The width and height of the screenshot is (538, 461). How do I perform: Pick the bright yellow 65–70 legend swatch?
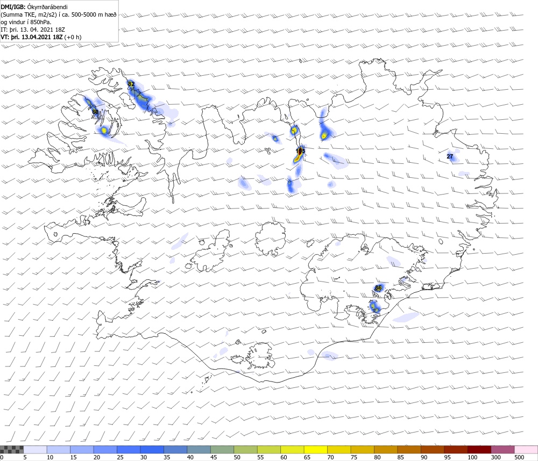(316, 450)
